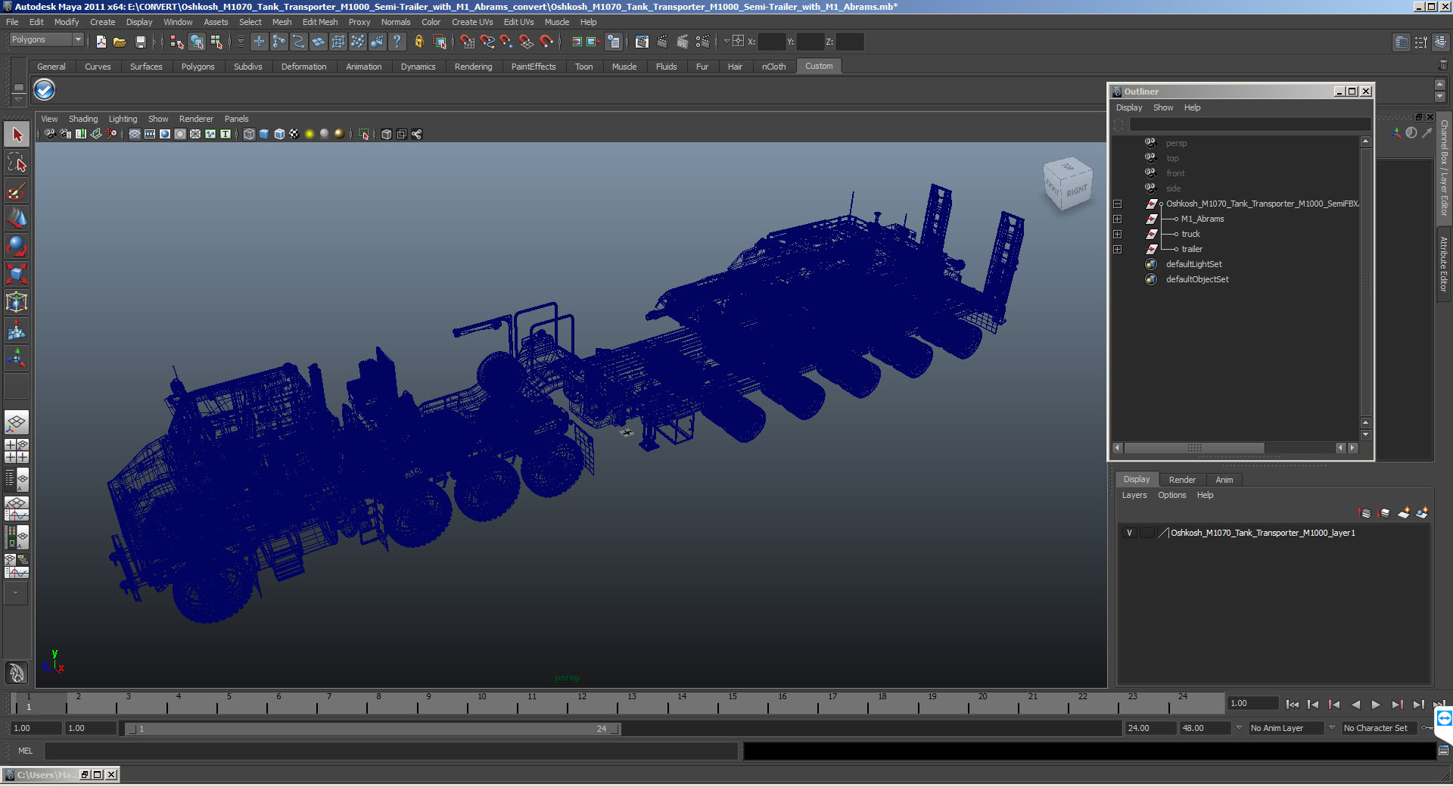Create a new scene from status line
This screenshot has width=1453, height=787.
(x=101, y=42)
